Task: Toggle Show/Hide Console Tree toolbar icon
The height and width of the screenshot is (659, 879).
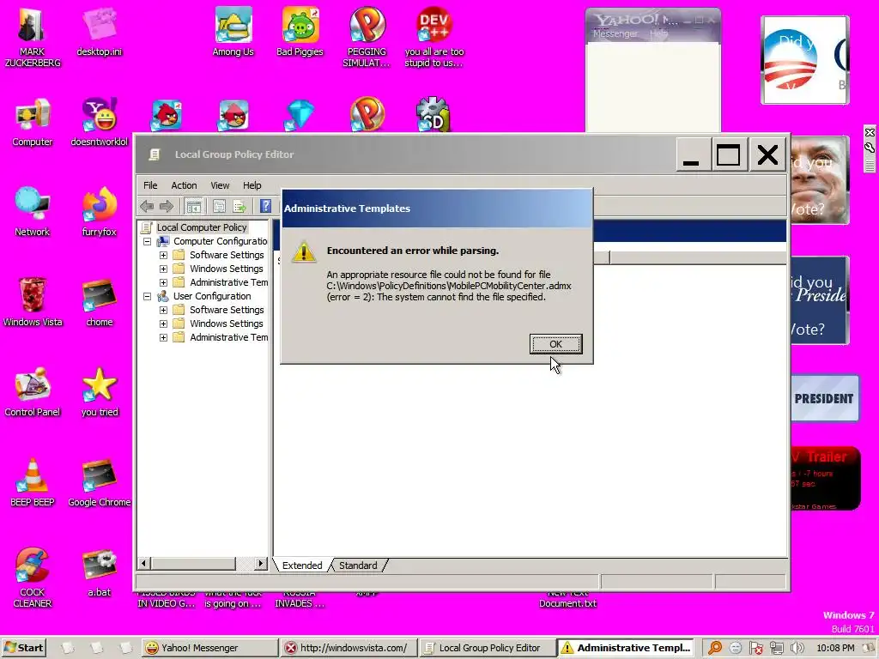Action: 194,206
